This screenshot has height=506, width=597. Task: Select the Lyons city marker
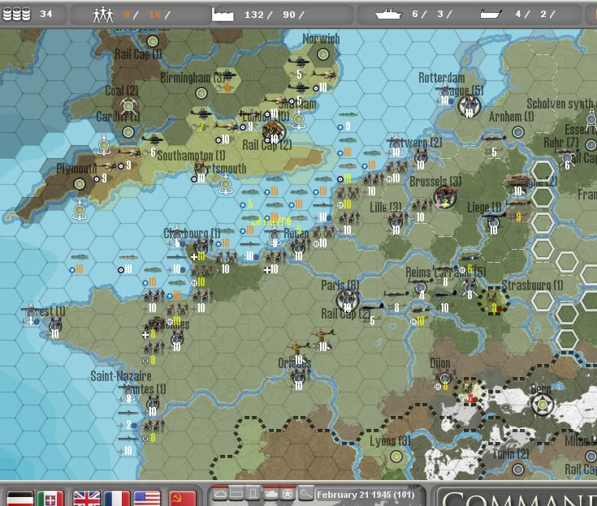tap(396, 457)
